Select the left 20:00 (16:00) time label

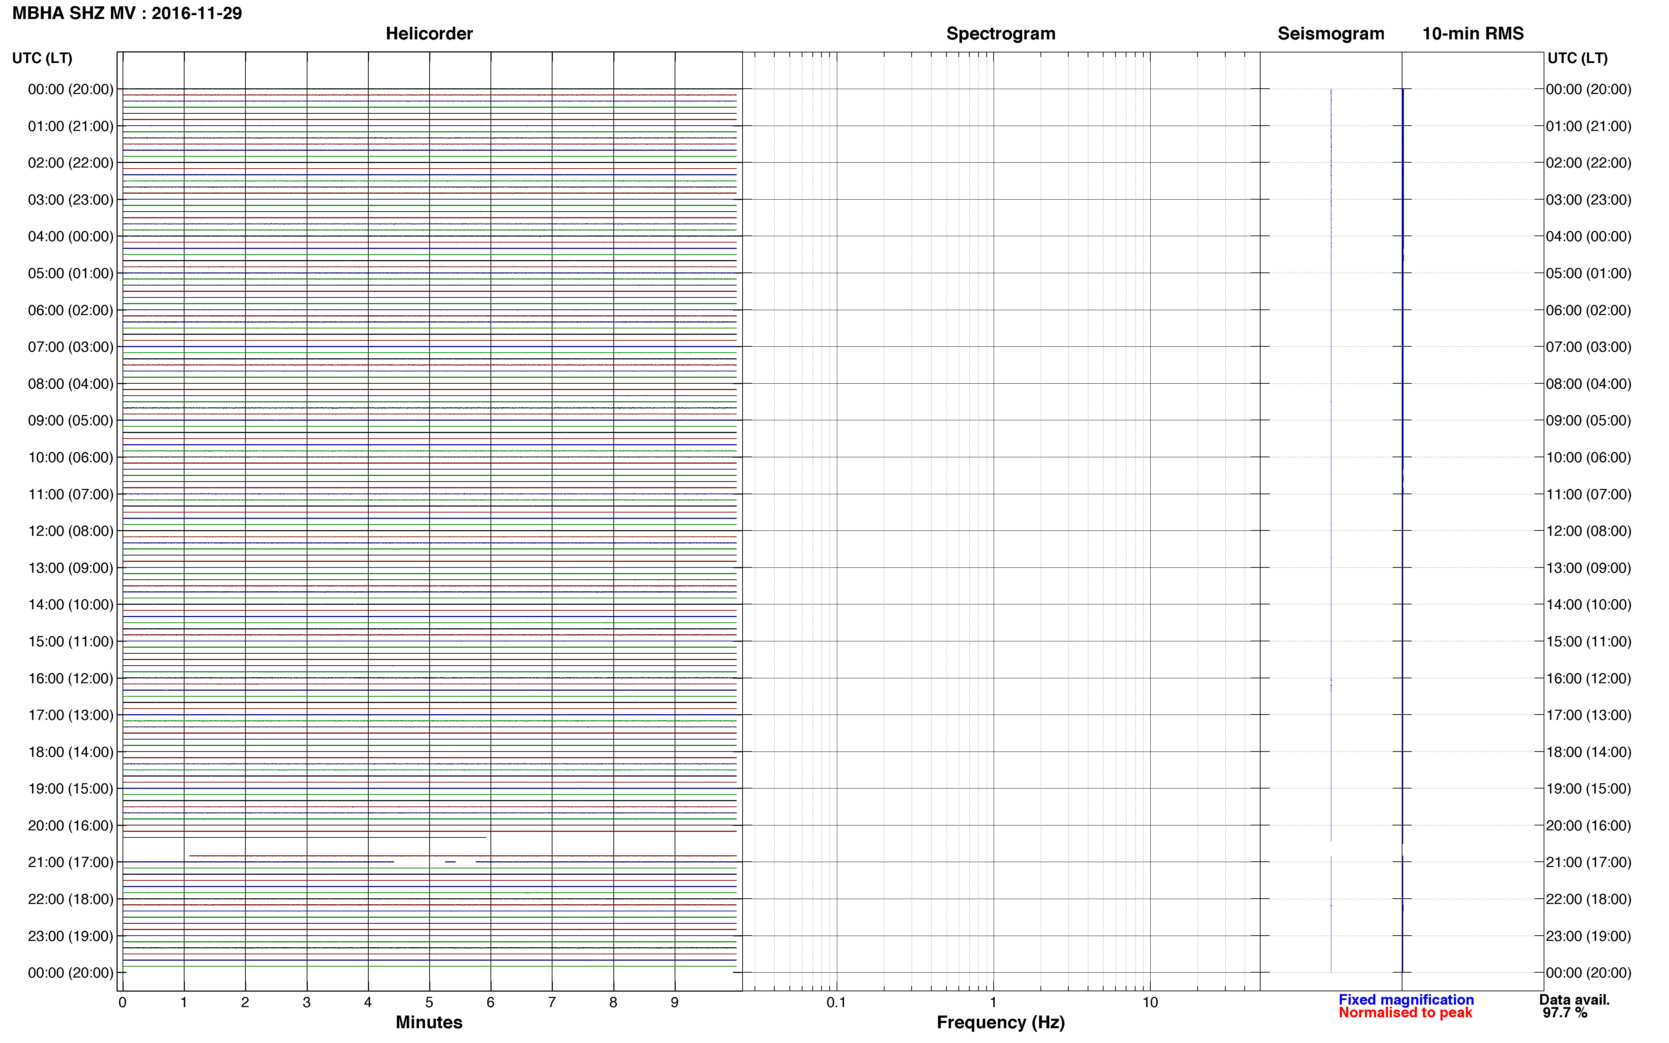coord(70,826)
